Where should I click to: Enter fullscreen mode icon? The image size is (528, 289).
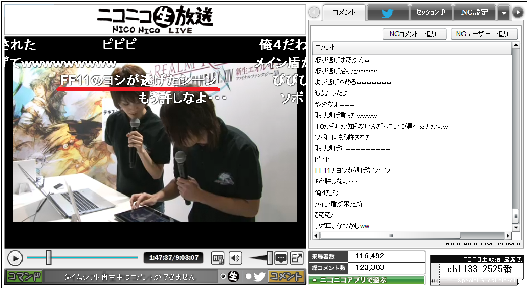tap(297, 258)
